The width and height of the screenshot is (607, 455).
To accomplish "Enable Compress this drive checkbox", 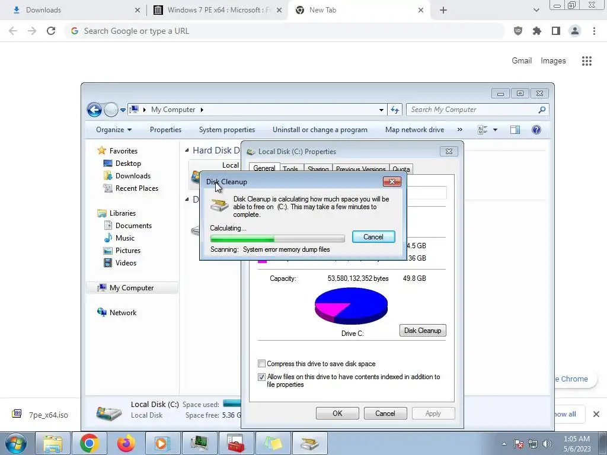I will click(261, 364).
